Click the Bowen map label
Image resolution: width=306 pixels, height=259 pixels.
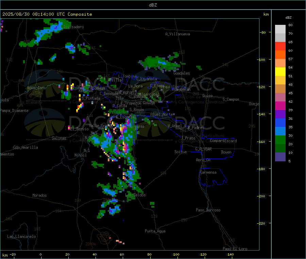click(226, 152)
